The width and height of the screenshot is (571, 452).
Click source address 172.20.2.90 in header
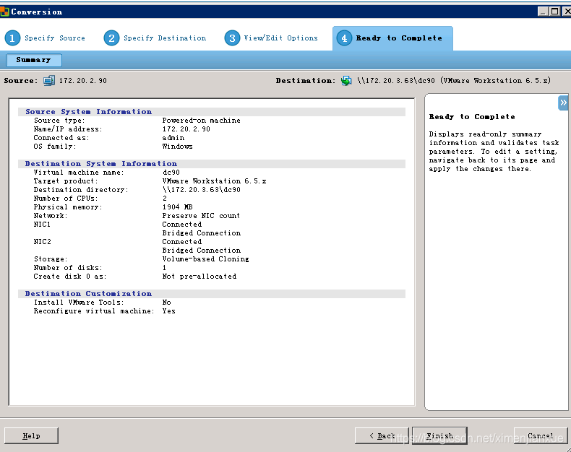(83, 80)
